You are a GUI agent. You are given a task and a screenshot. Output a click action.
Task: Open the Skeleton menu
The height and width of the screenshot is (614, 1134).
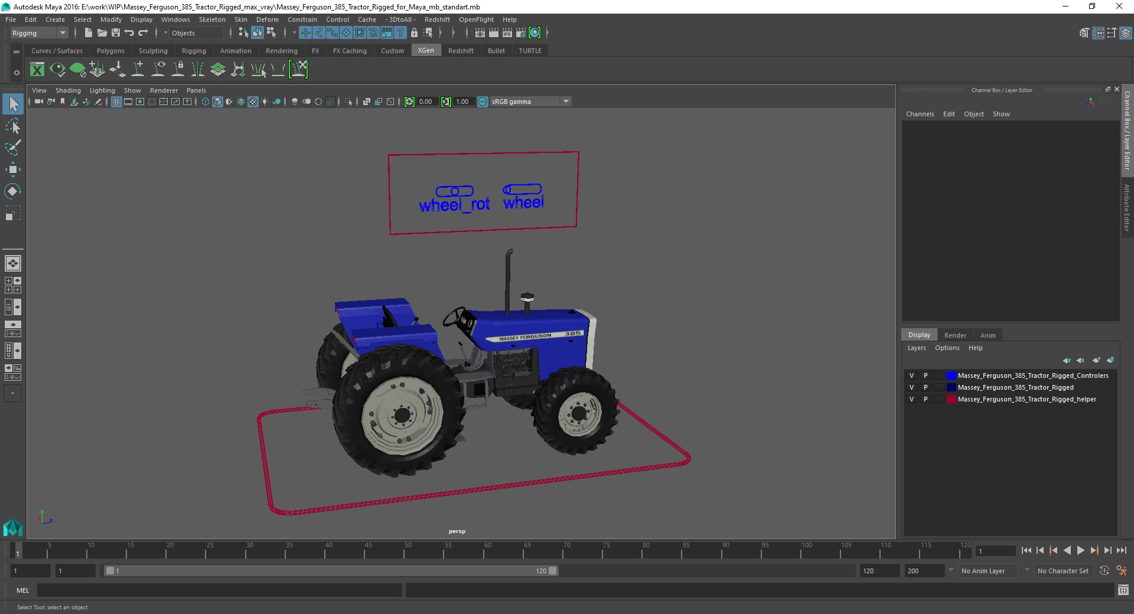pos(212,19)
